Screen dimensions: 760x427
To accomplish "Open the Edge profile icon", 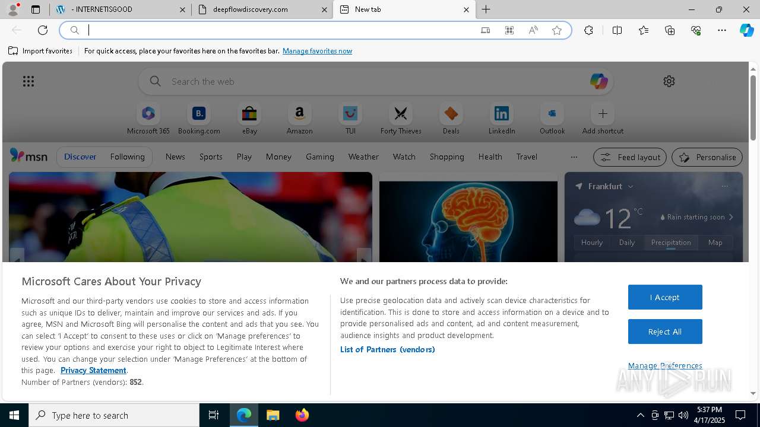I will coord(13,9).
